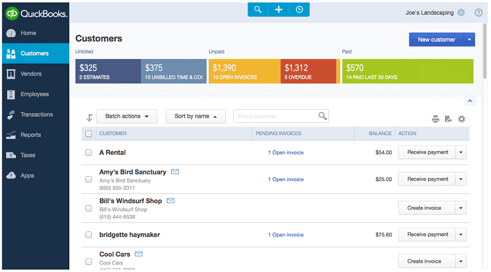Select the Bill's Windsurf Shop checkbox
Screen dimensions: 491x272
(88, 208)
